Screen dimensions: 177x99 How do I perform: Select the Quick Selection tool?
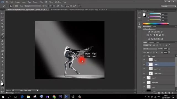2,24
